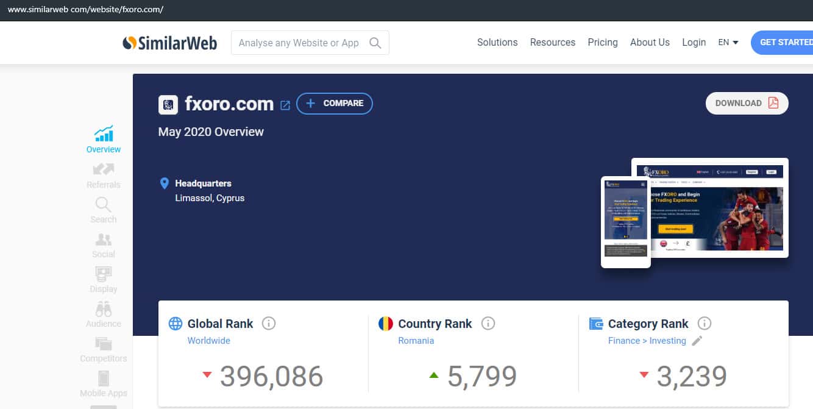This screenshot has width=813, height=409.
Task: Click the Worldwide link under Global Rank
Action: pos(209,341)
